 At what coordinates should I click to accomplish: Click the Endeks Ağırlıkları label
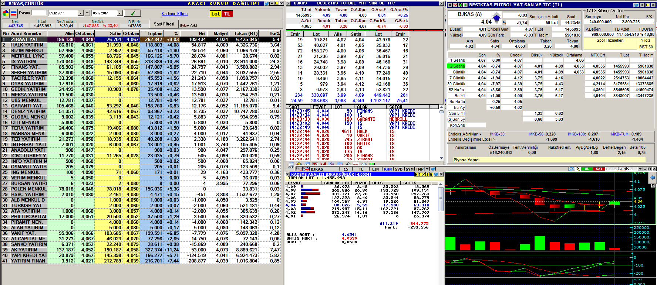pyautogui.click(x=465, y=134)
